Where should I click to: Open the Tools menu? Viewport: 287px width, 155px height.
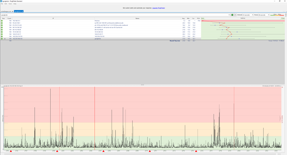10,4
